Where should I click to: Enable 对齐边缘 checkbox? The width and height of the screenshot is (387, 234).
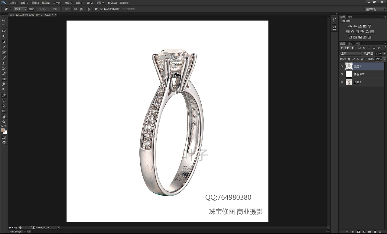123,9
